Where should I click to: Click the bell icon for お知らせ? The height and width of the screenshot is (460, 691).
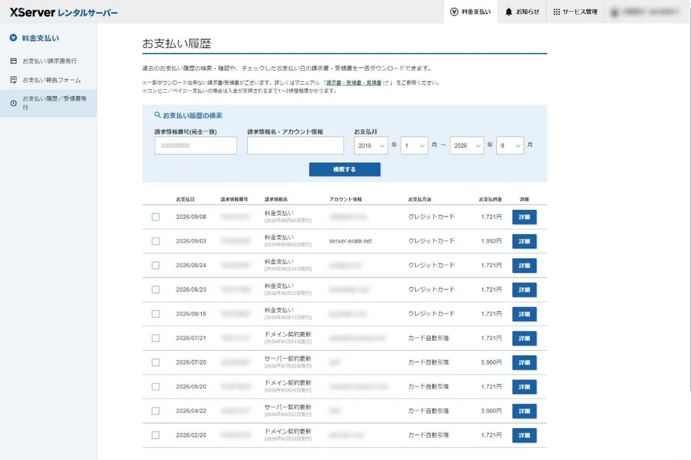pos(508,12)
